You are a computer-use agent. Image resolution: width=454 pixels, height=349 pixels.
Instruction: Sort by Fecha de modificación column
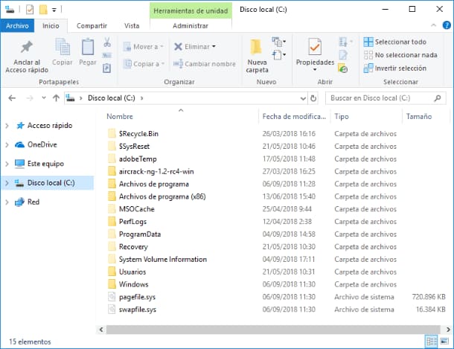[294, 116]
